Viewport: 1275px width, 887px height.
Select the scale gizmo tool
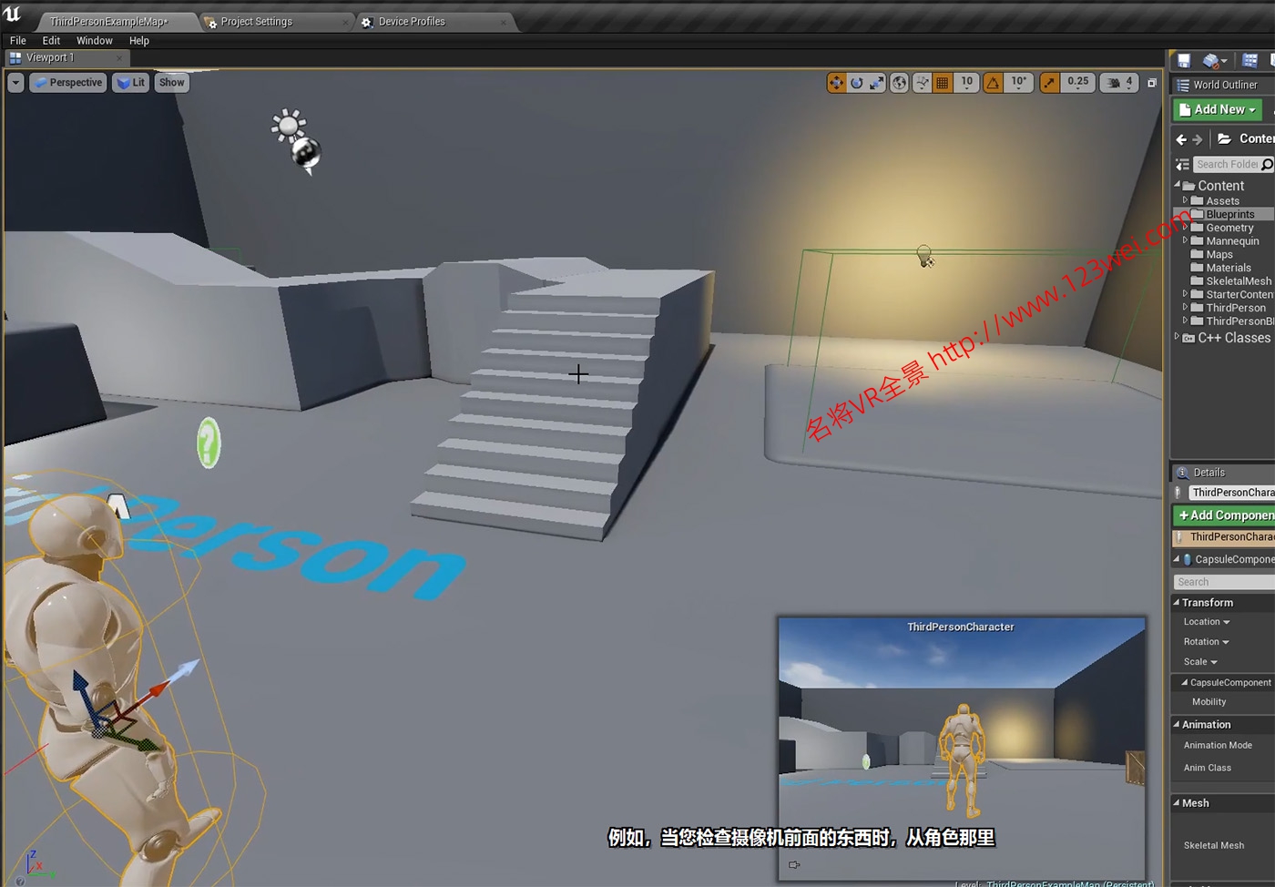(876, 83)
